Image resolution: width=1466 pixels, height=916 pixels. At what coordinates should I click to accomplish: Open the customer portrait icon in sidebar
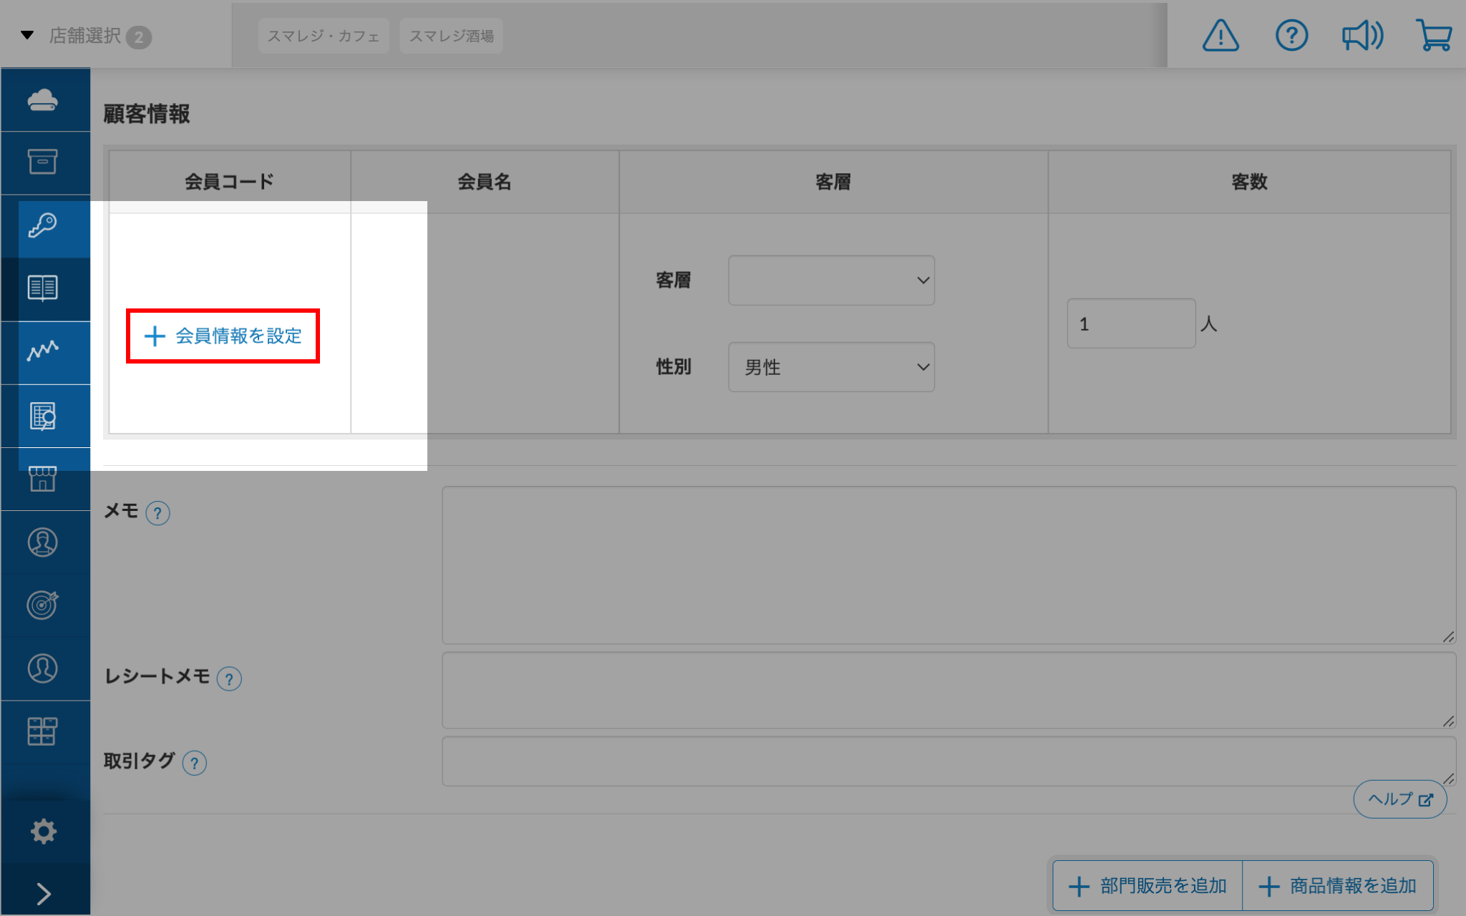coord(43,542)
